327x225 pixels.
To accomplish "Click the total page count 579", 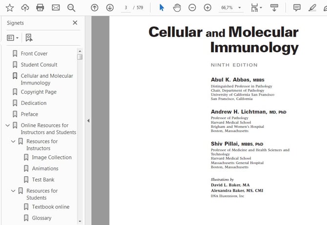I will 140,8.
